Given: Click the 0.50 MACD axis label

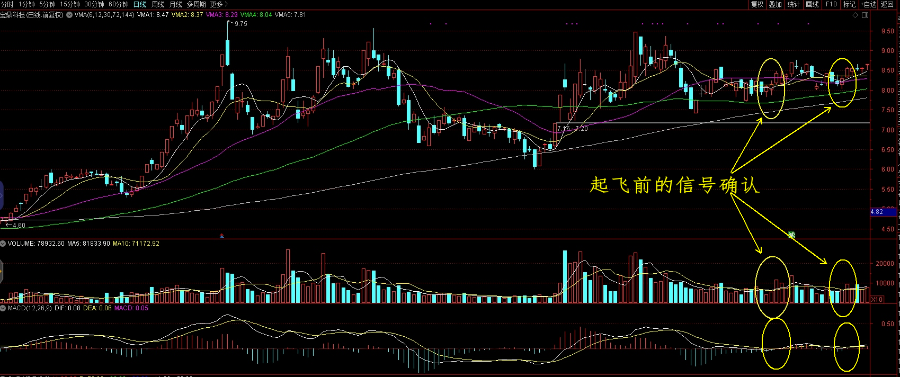Looking at the screenshot, I should [887, 324].
